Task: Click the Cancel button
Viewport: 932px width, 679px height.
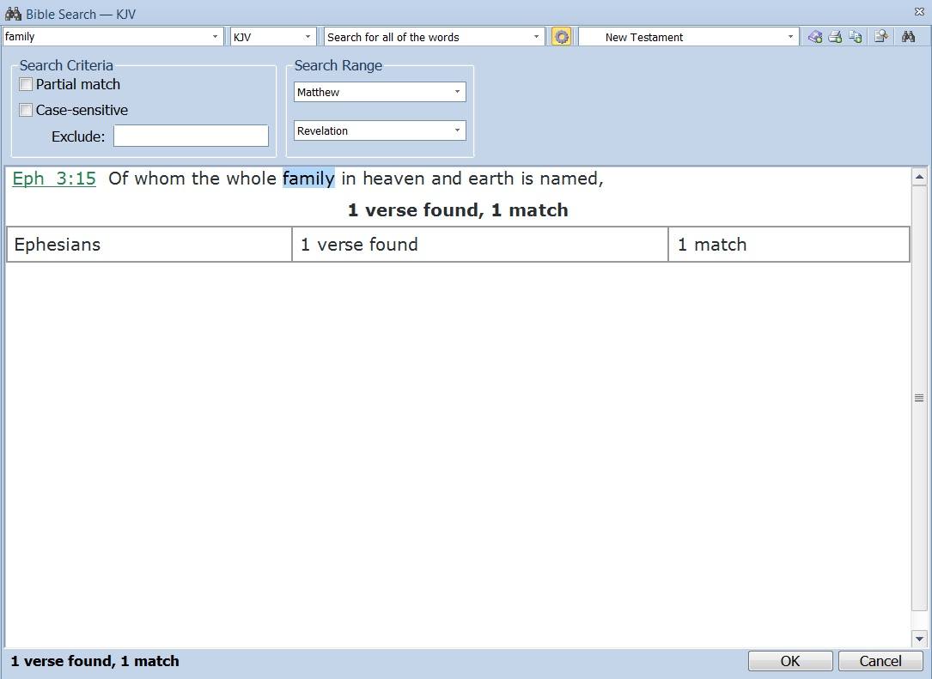Action: tap(880, 661)
